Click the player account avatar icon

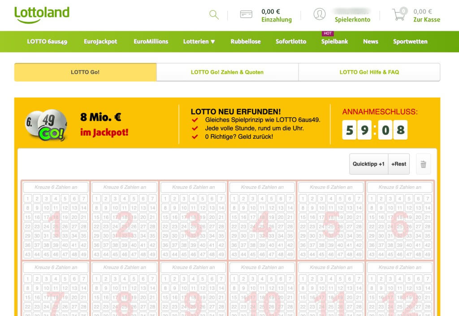pos(319,14)
